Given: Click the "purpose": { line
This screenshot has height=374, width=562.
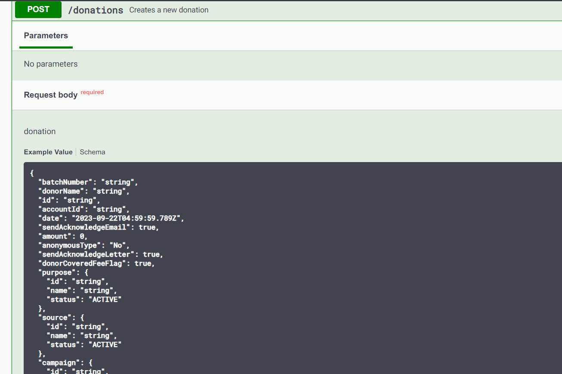Looking at the screenshot, I should 63,273.
